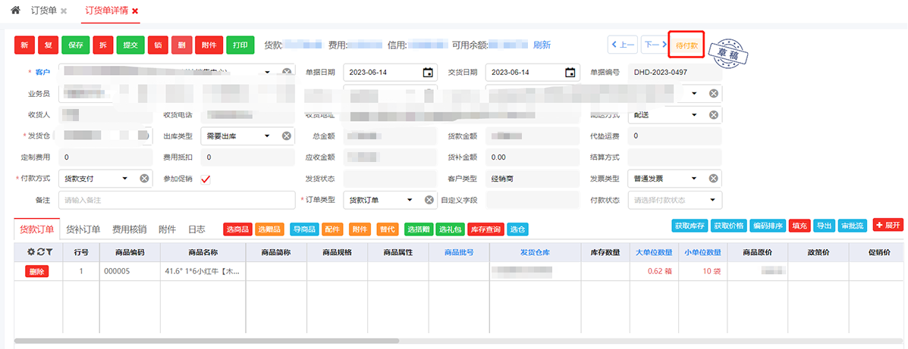Switch to the 费用核销 tab
The width and height of the screenshot is (908, 349).
coord(129,229)
